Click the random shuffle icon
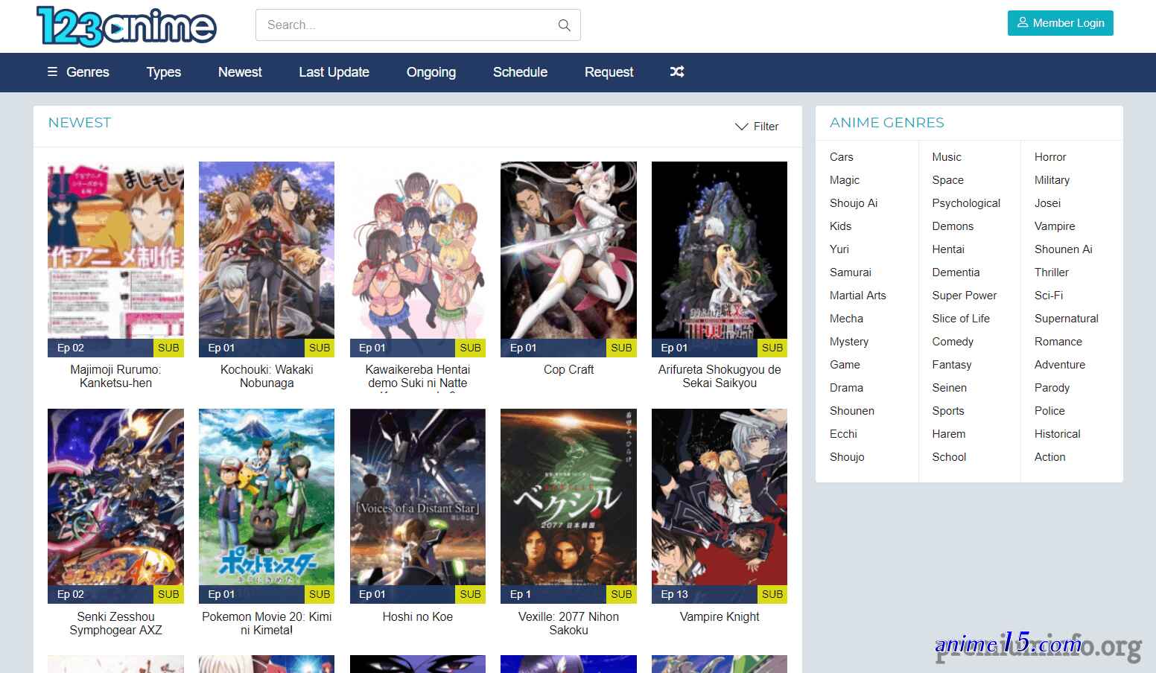The image size is (1156, 673). coord(676,71)
